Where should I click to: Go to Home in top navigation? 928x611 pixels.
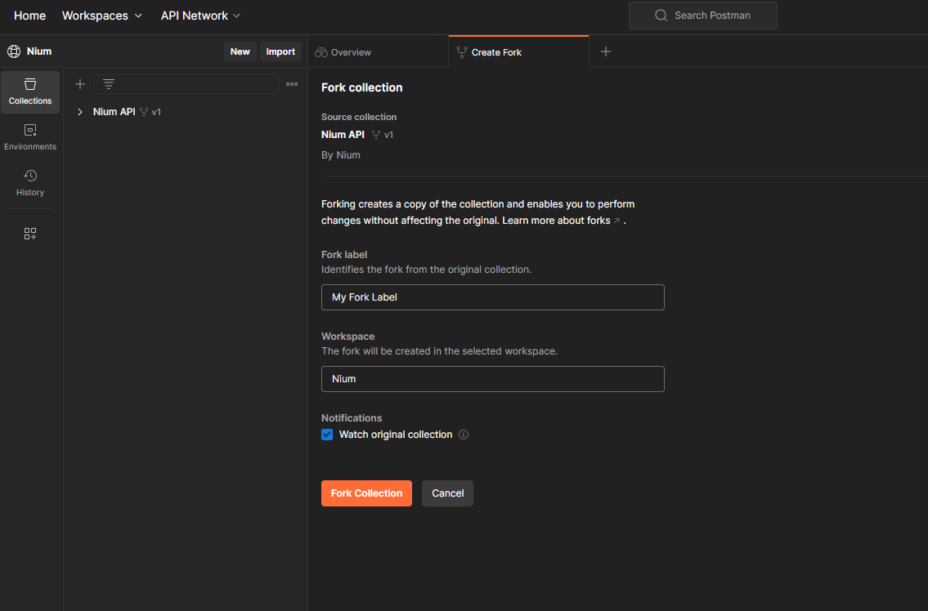click(30, 16)
